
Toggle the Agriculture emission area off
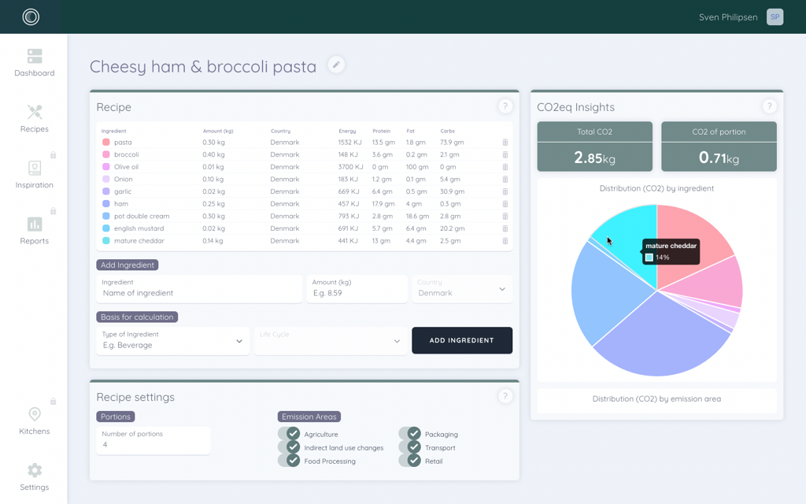tap(289, 434)
